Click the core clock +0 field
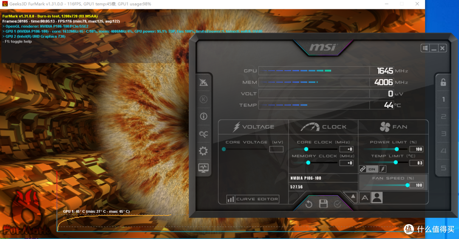 click(x=346, y=149)
